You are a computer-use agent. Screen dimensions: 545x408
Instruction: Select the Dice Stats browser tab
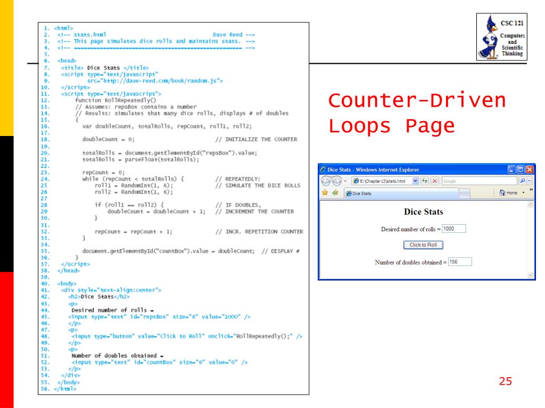point(401,193)
